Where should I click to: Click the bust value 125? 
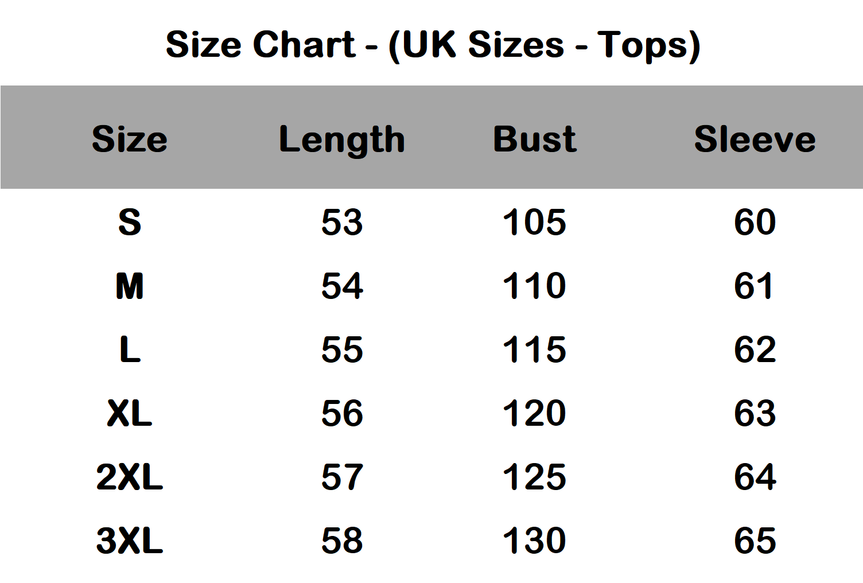point(534,477)
